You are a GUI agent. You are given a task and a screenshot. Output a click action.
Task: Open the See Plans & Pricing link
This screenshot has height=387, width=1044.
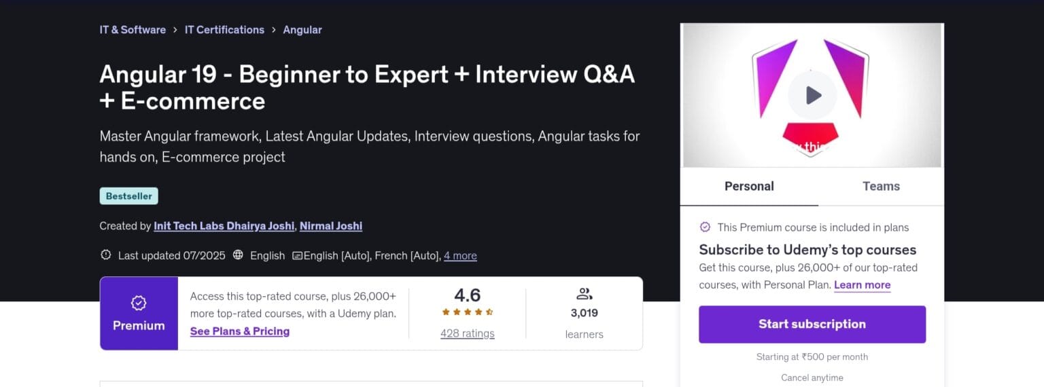[240, 331]
